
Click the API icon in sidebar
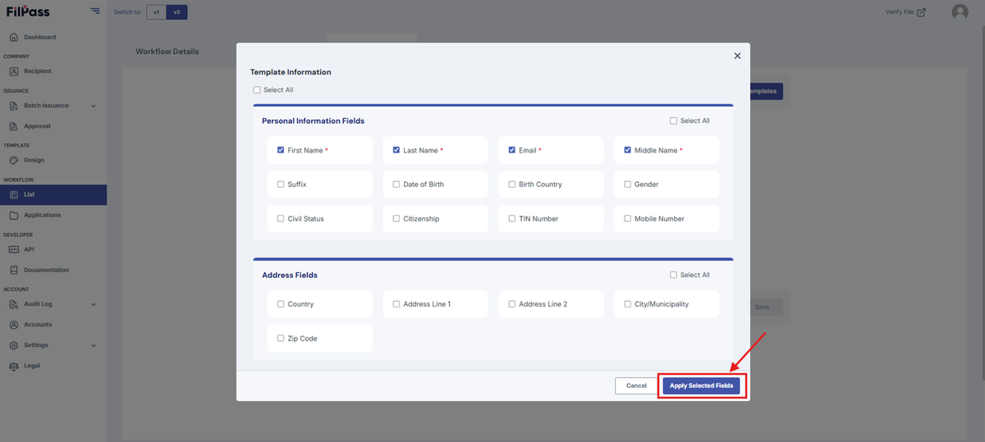14,249
